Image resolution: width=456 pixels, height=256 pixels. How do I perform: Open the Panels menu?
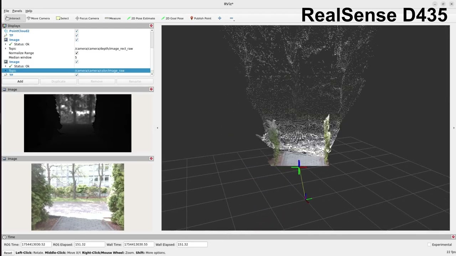17,11
